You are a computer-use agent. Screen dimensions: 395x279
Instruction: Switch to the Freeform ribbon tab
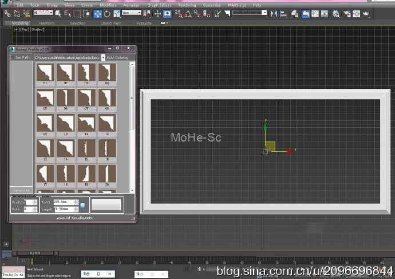pos(47,23)
